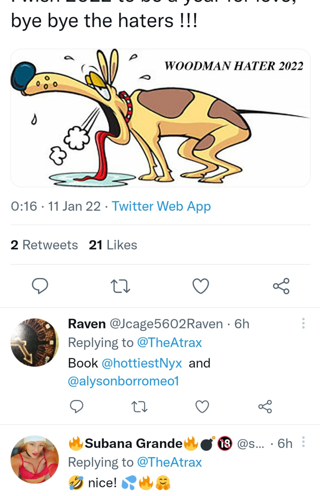The width and height of the screenshot is (320, 496).
Task: Open more options for Raven's reply
Action: [x=303, y=323]
